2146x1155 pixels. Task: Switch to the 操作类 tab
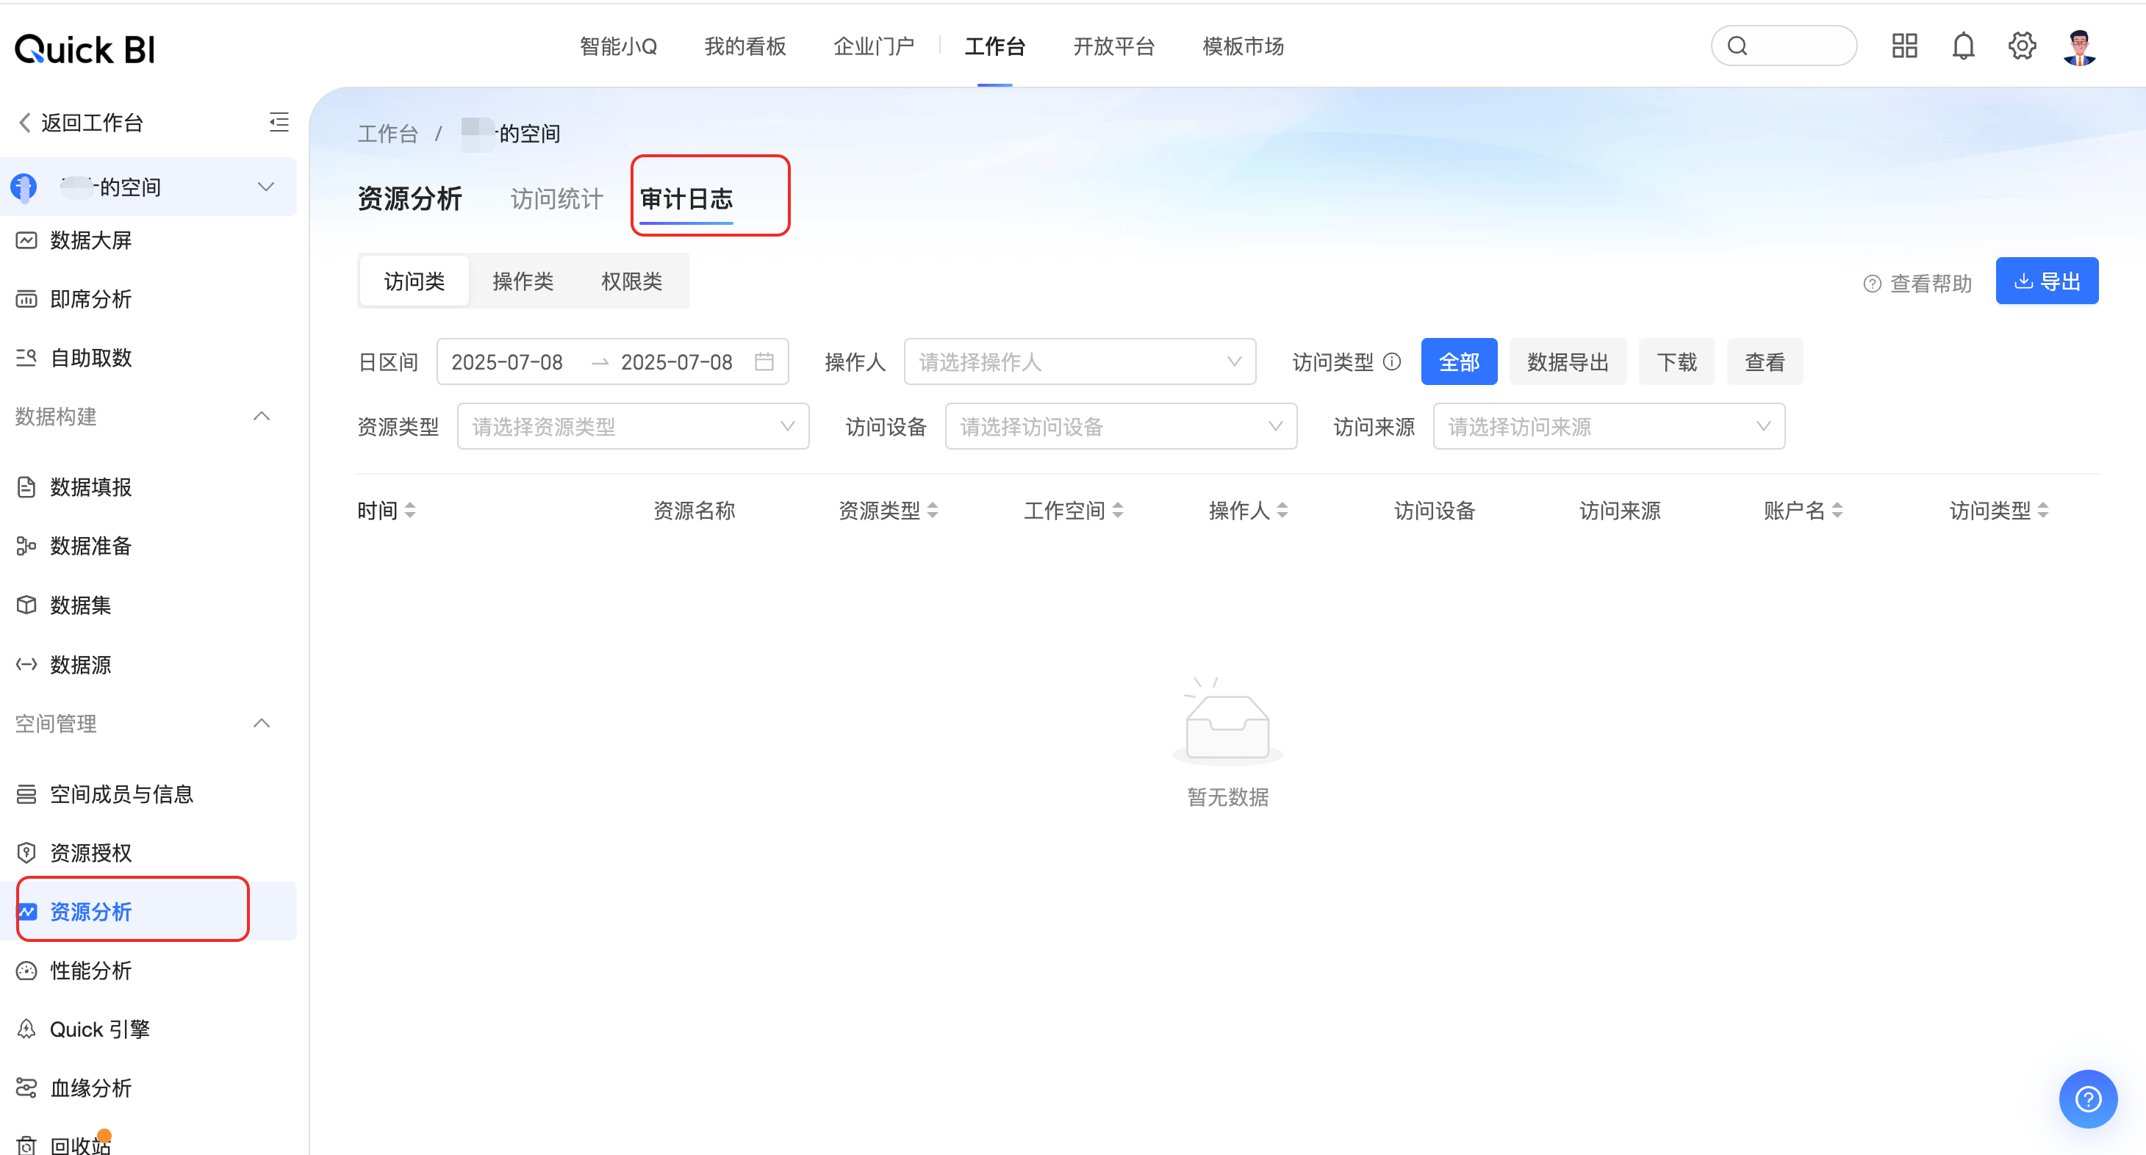point(523,281)
